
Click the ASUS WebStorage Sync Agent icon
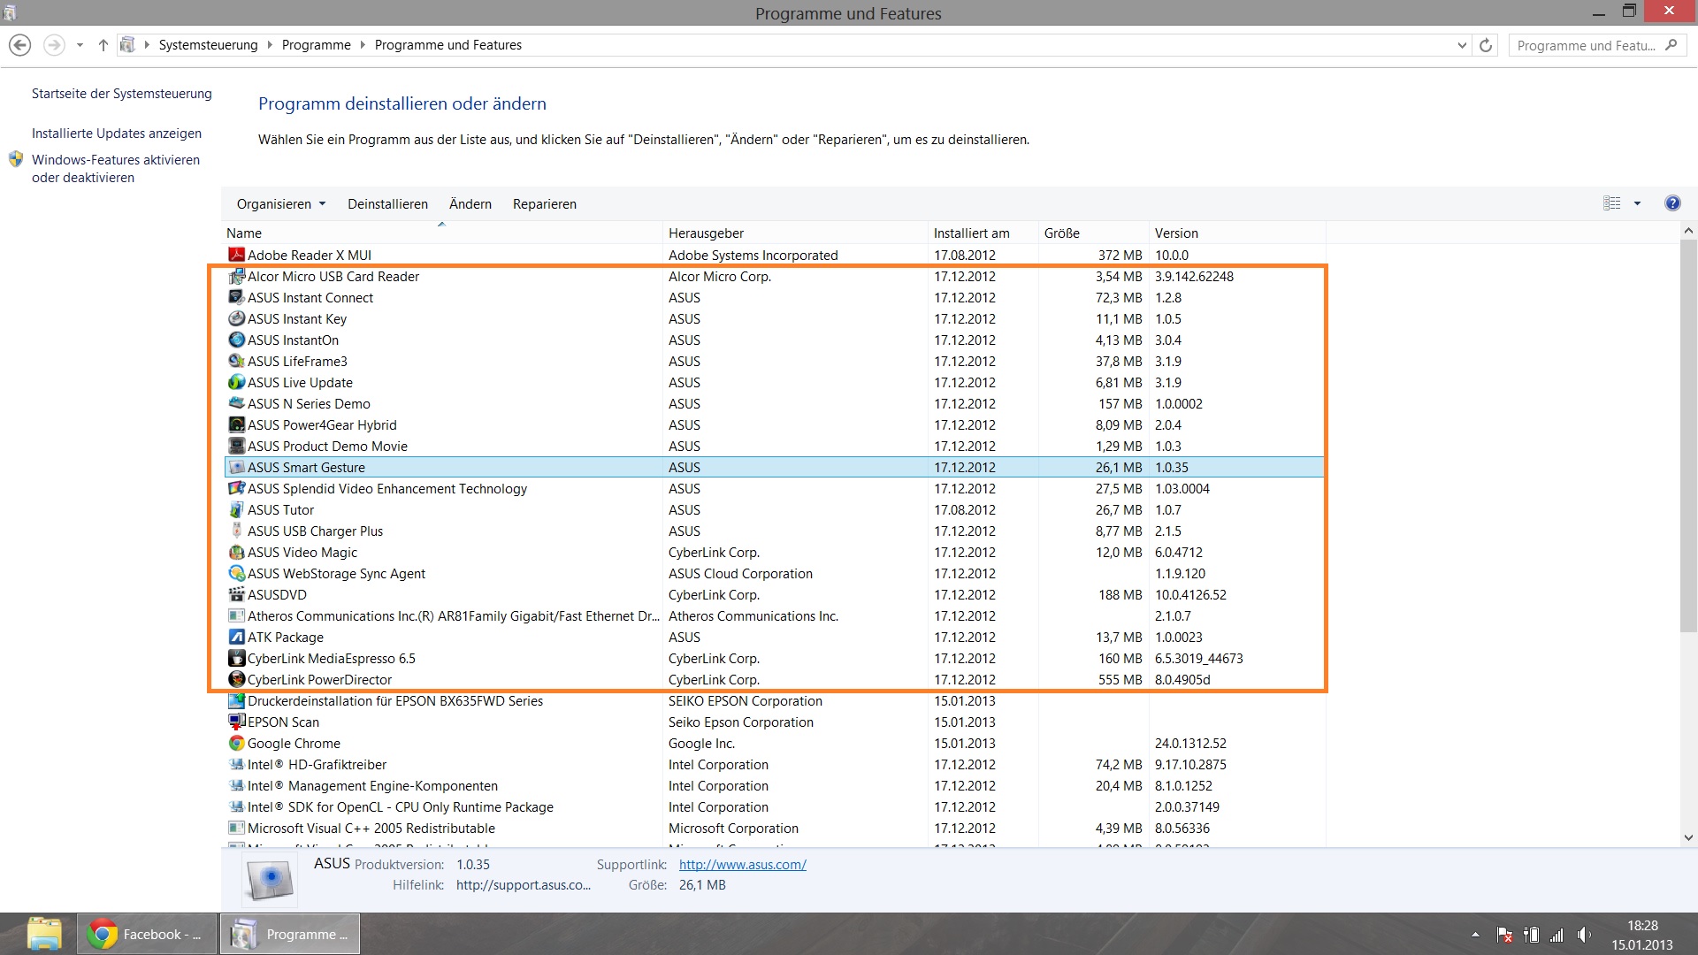(236, 574)
